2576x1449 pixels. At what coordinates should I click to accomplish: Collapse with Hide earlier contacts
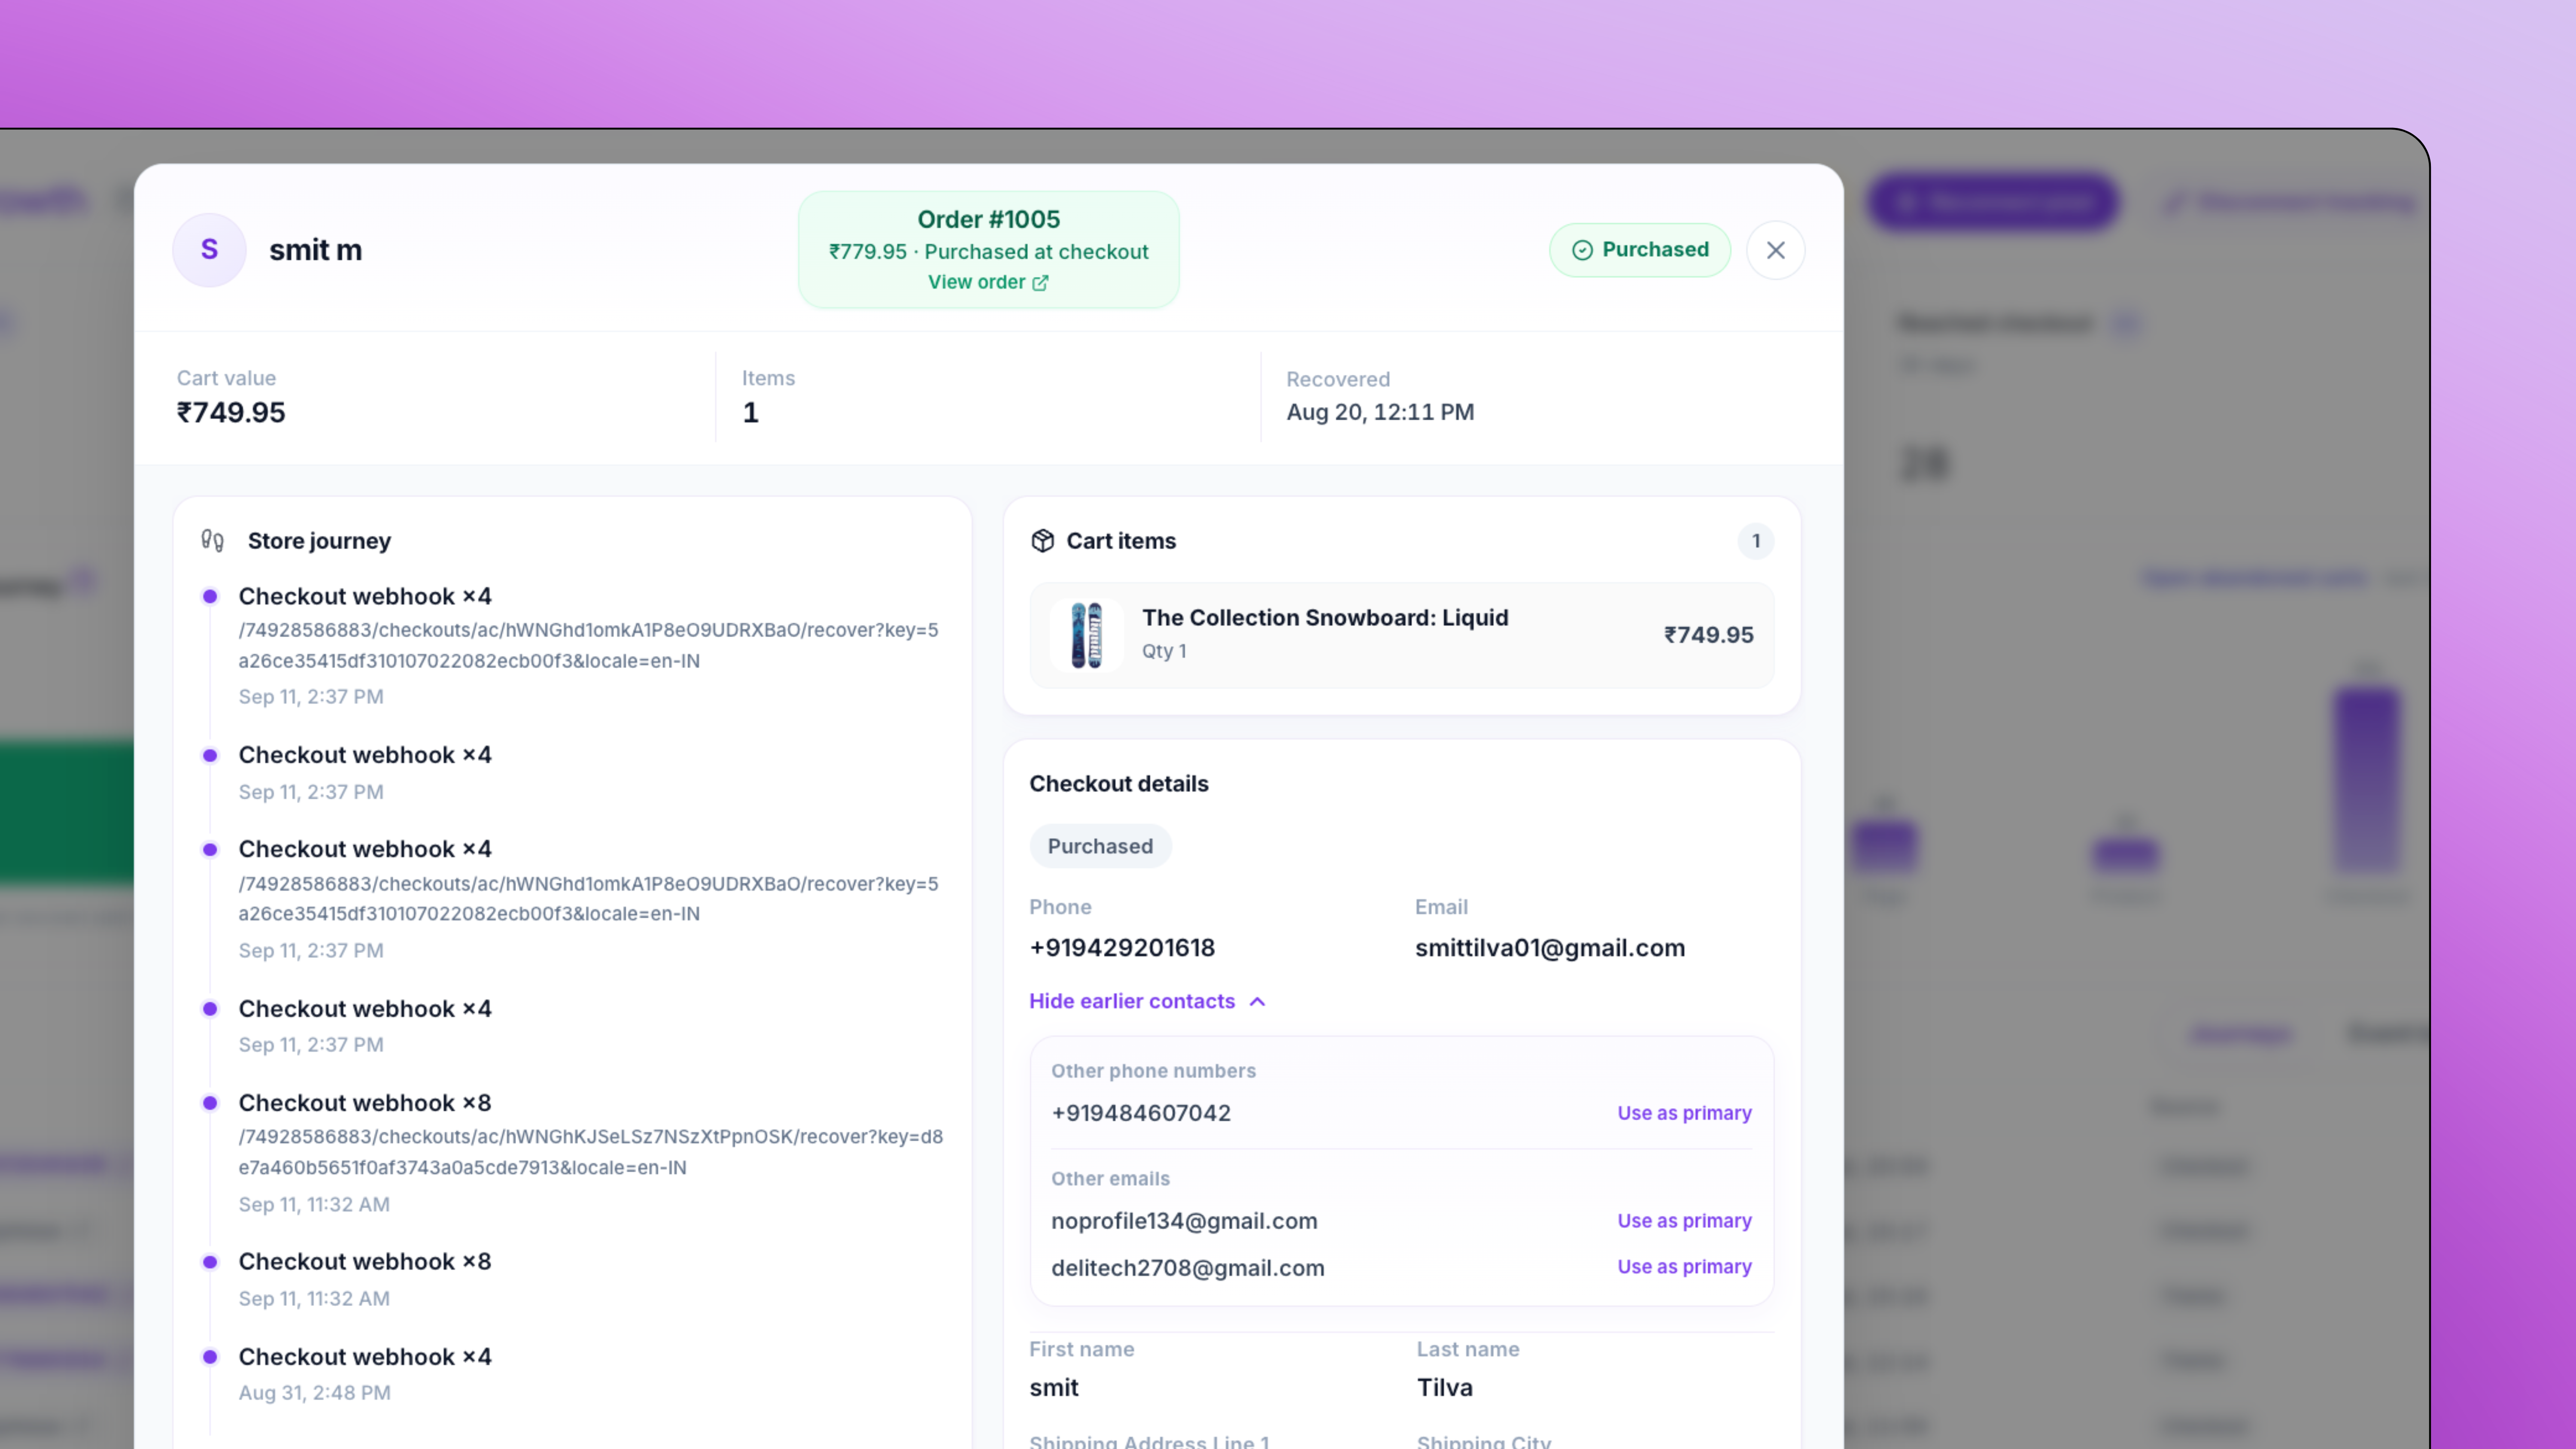[1148, 1001]
